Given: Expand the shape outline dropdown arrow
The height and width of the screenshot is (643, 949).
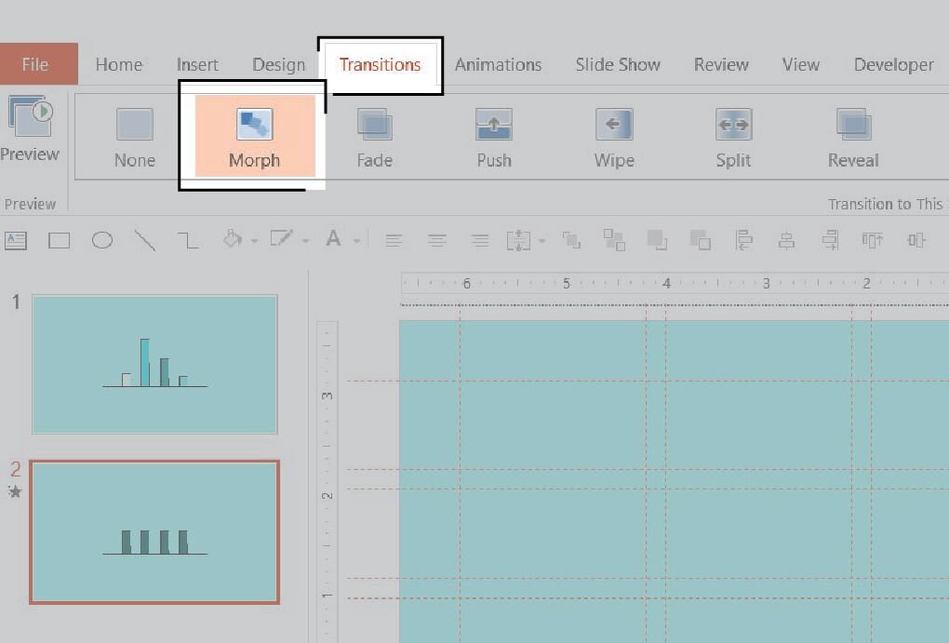Looking at the screenshot, I should click(x=305, y=242).
